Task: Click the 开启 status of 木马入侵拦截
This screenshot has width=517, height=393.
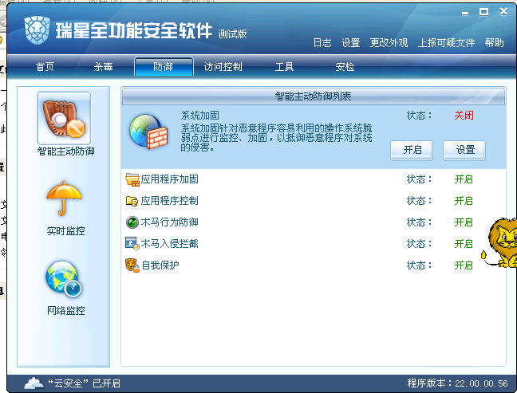Action: point(464,244)
